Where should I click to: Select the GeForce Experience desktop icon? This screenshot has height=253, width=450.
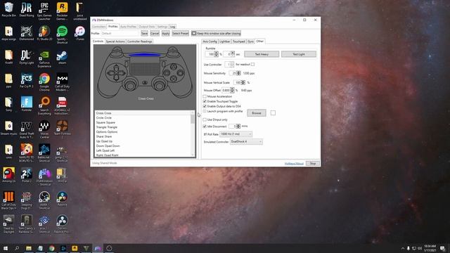(44, 59)
